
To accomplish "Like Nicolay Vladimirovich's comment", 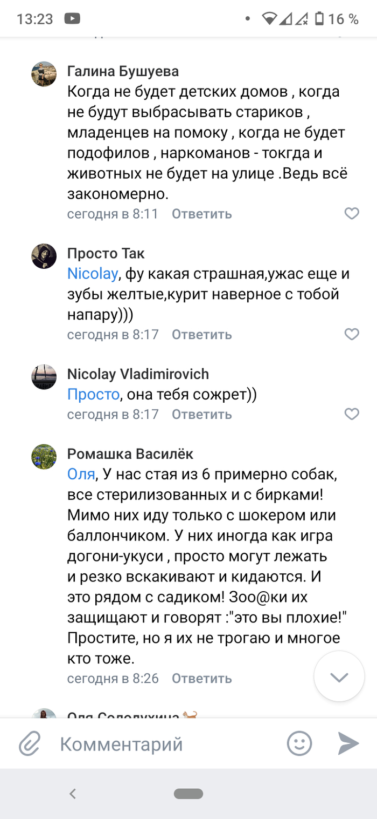I will coord(352,414).
